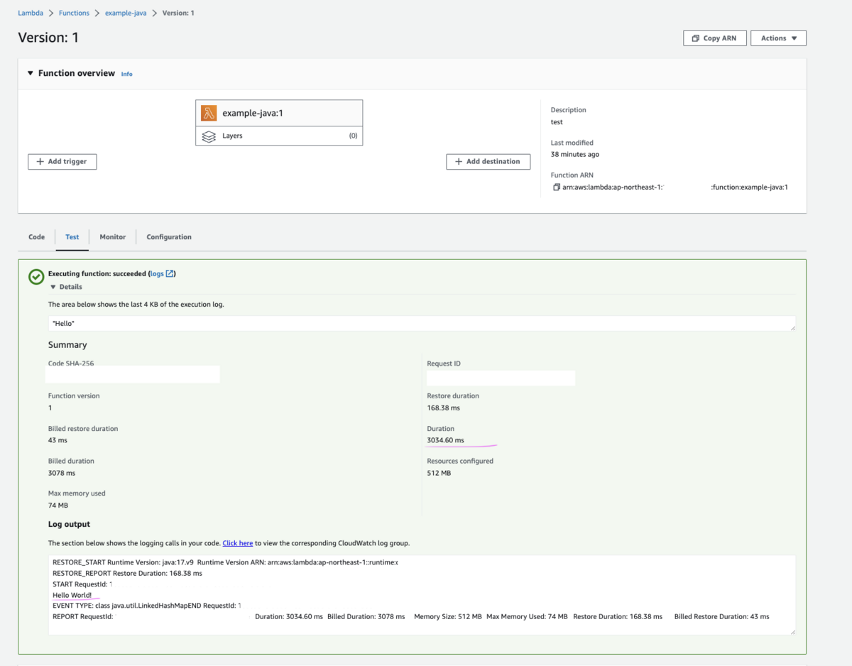Click the Add trigger button
This screenshot has height=666, width=852.
pos(62,162)
